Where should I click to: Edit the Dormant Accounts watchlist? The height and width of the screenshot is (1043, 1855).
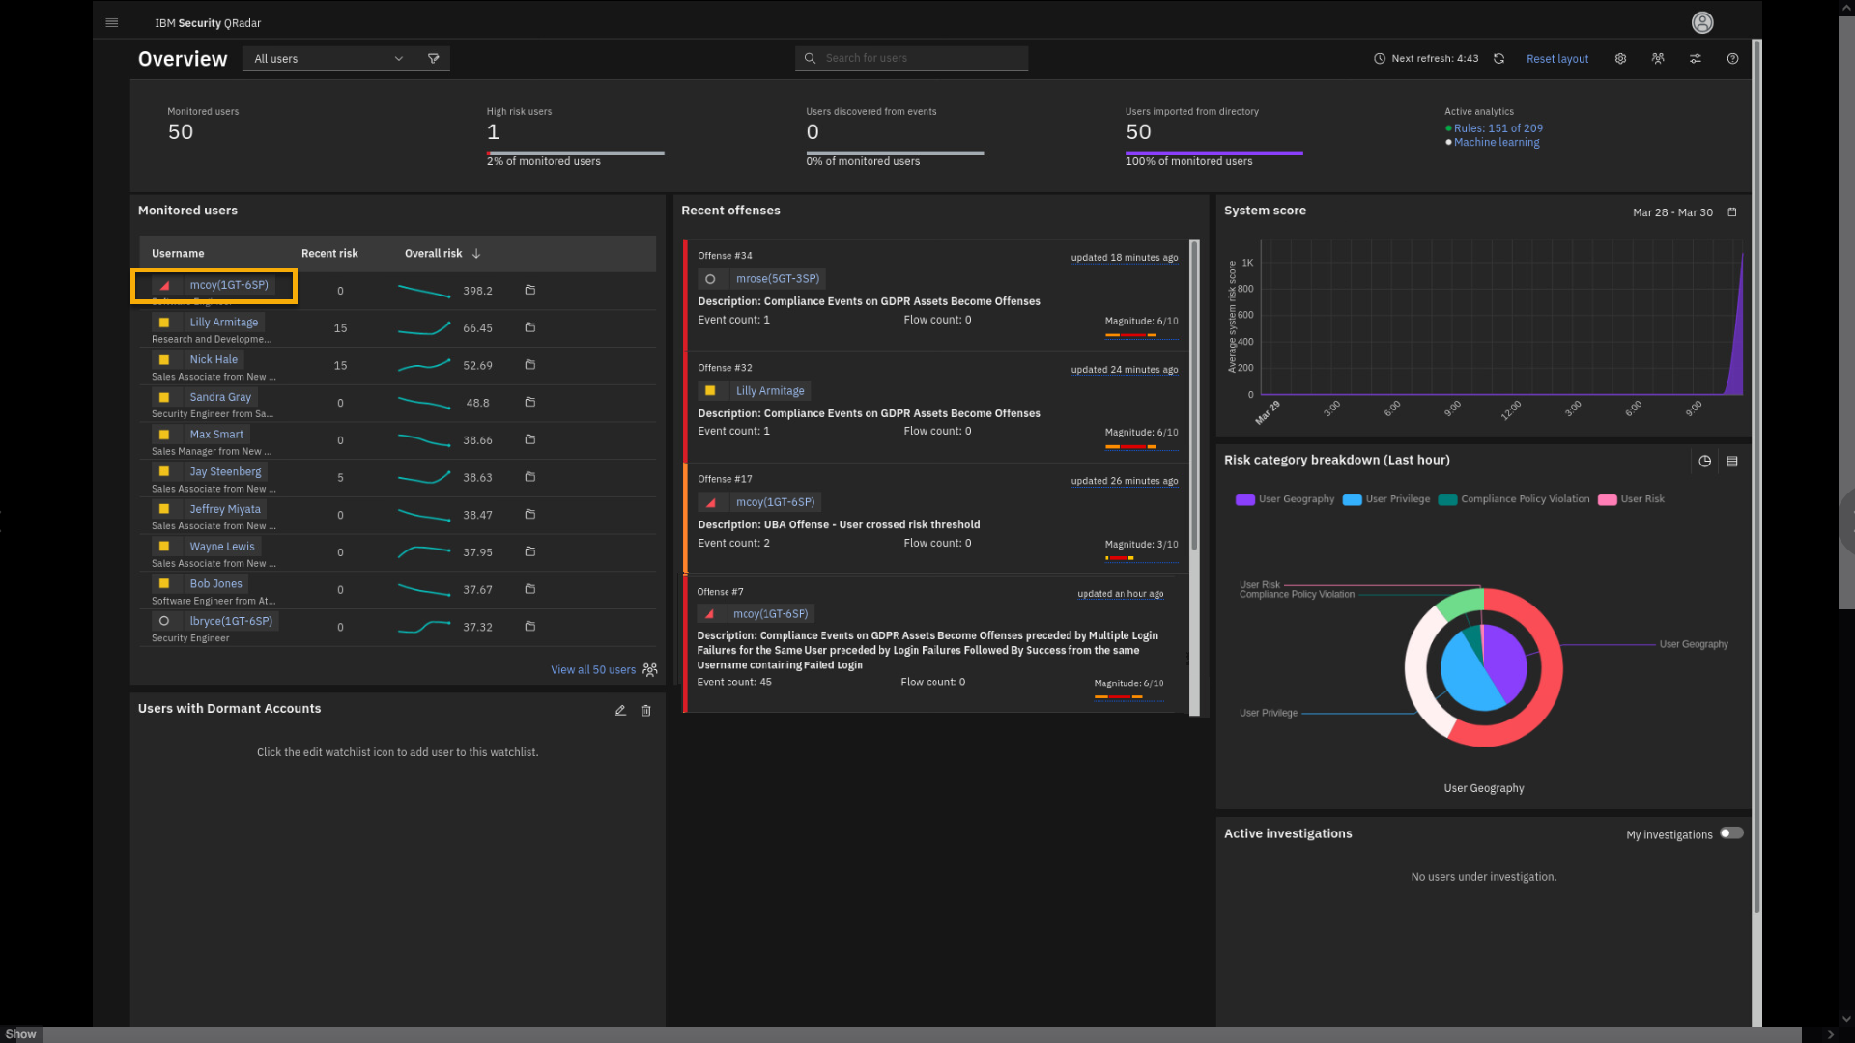click(x=620, y=710)
